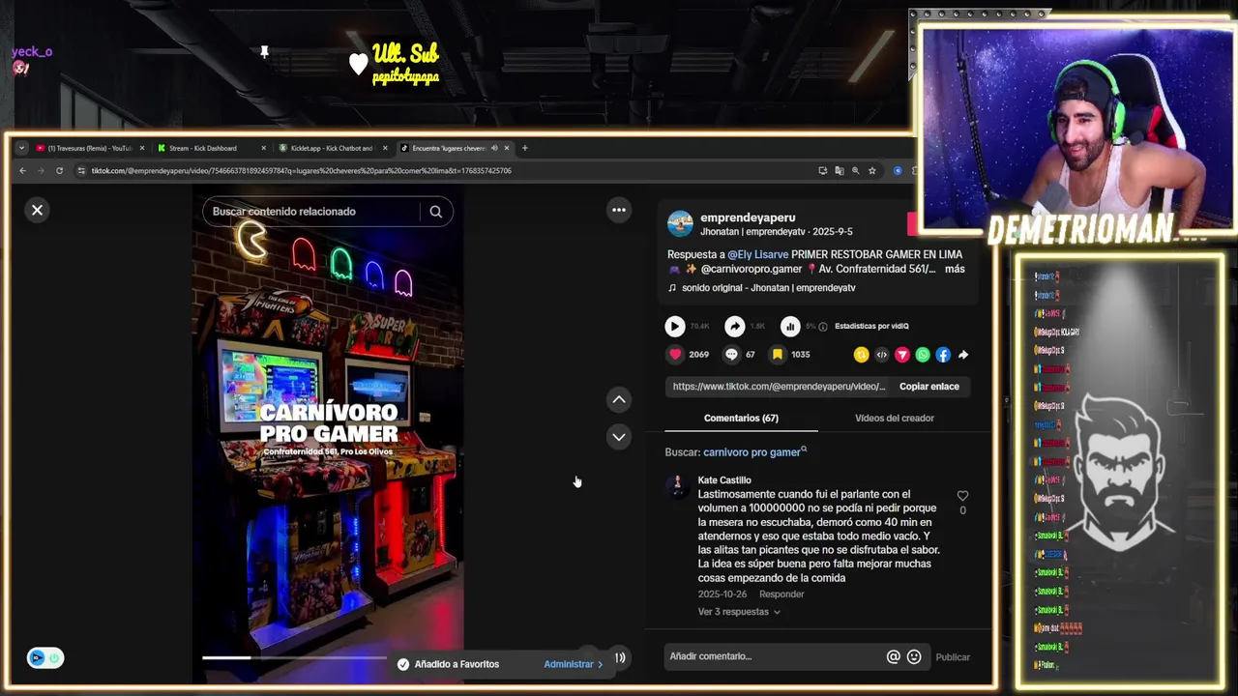Open the site information icon in address bar

tap(81, 171)
